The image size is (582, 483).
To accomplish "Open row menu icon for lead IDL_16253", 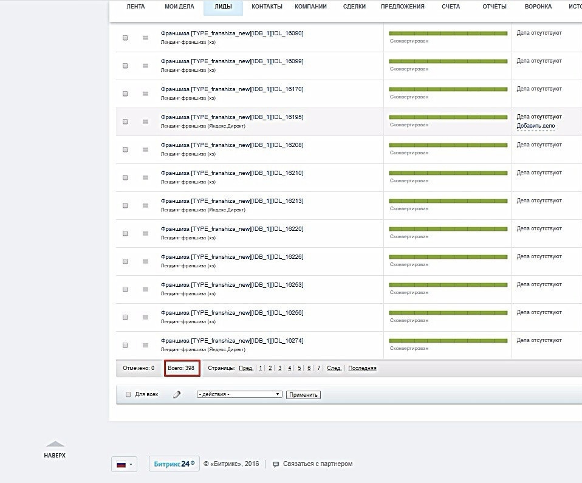I will click(146, 289).
